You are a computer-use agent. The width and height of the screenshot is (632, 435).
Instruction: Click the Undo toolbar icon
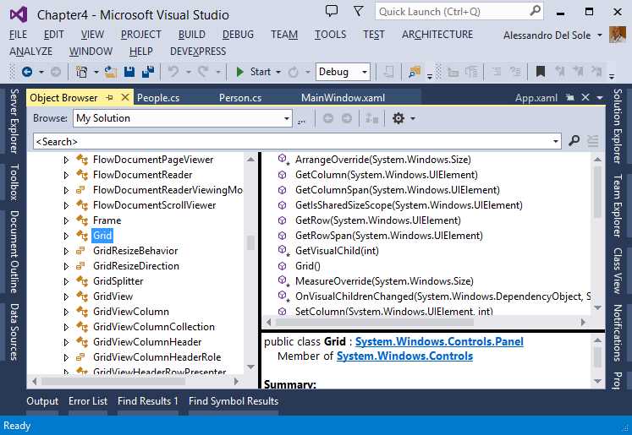pos(173,72)
